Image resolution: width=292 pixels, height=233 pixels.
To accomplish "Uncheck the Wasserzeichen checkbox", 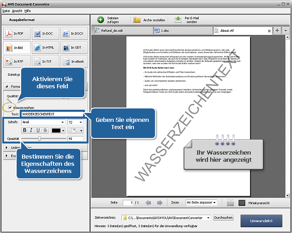I will click(x=10, y=108).
